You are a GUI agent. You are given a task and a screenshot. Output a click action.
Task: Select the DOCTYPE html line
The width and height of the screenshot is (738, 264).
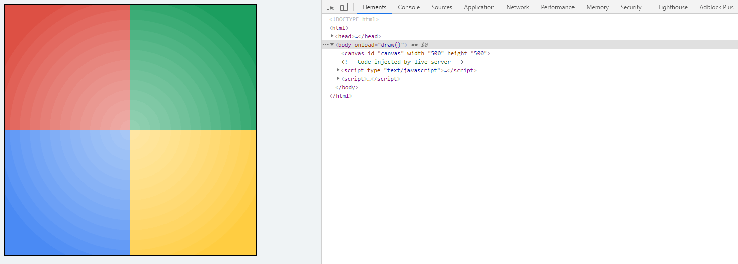tap(354, 19)
